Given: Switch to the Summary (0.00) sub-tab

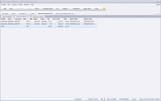Looking at the screenshot, I should [38, 17].
